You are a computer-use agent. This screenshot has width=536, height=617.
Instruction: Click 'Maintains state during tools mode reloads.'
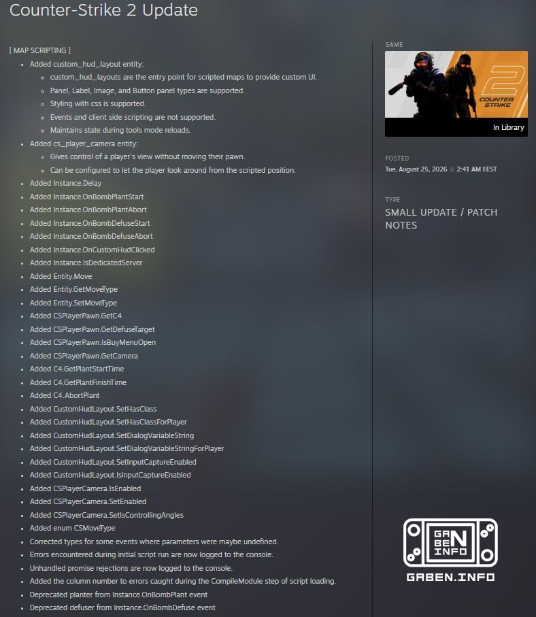[120, 130]
